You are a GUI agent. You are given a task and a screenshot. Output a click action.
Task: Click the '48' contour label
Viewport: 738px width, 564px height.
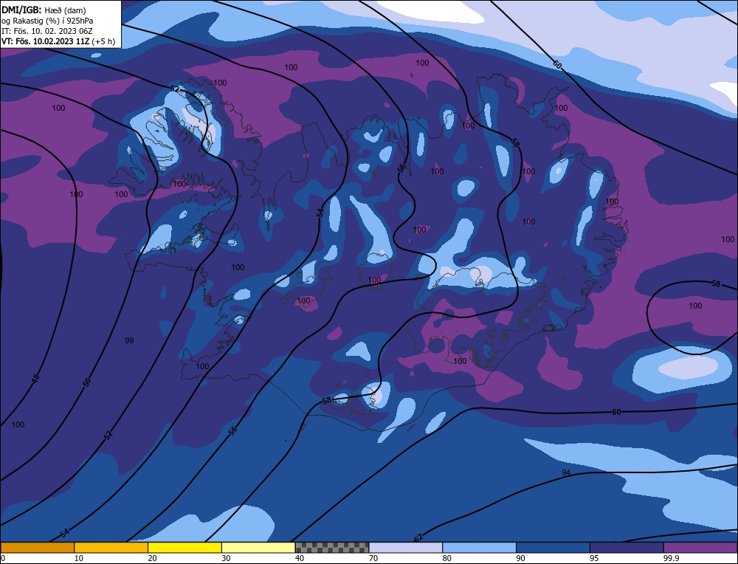(35, 377)
